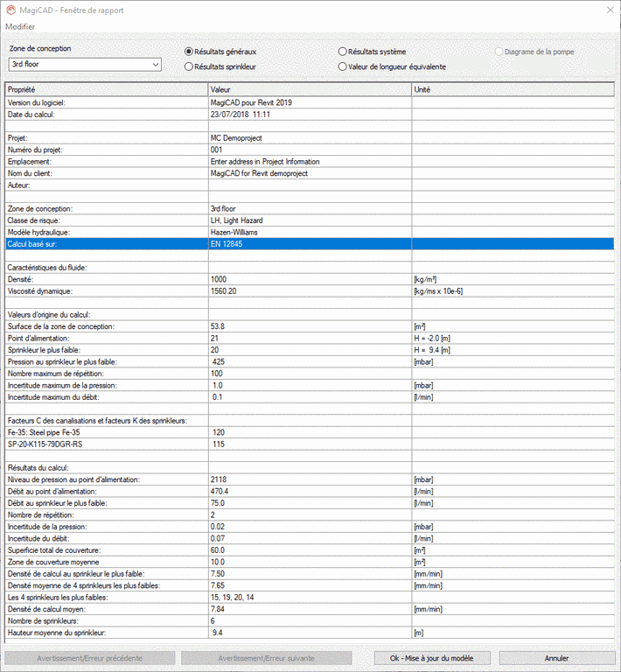Open the Zone de conception dropdown
Screen dimensions: 621x672
coord(85,64)
